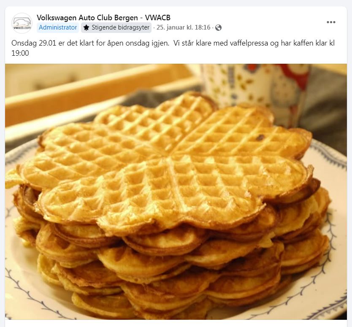Open the VWACB profile avatar
Viewport: 352px width, 327px height.
(22, 23)
